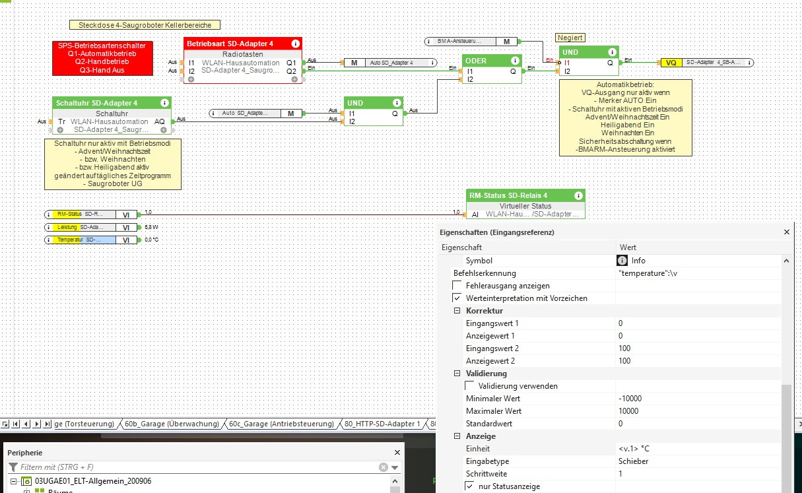
Task: Go to previous page tab arrow
Action: [27, 424]
